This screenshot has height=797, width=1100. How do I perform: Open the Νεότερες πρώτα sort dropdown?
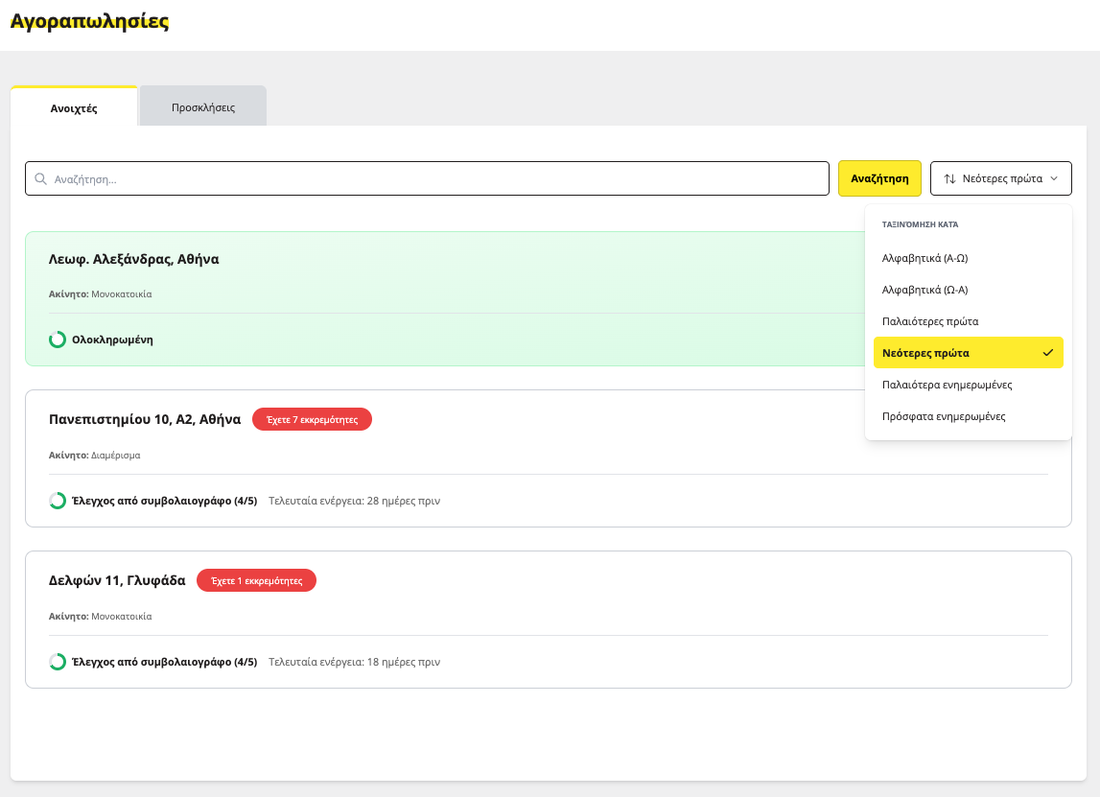click(1001, 179)
